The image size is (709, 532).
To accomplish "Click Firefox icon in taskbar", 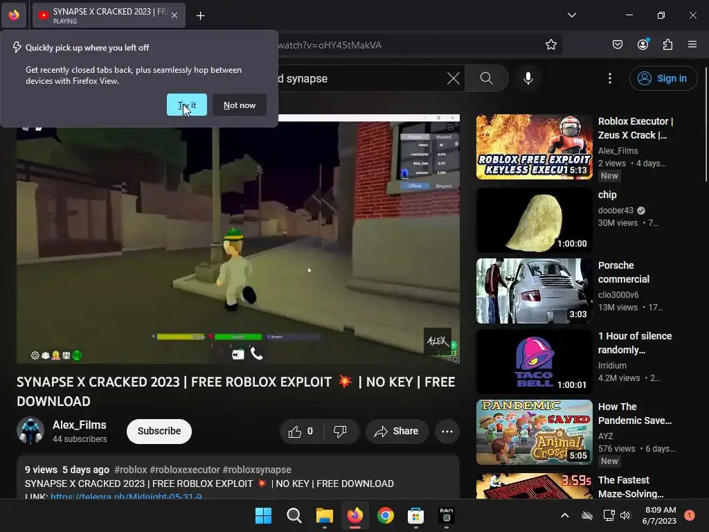I will [x=355, y=515].
